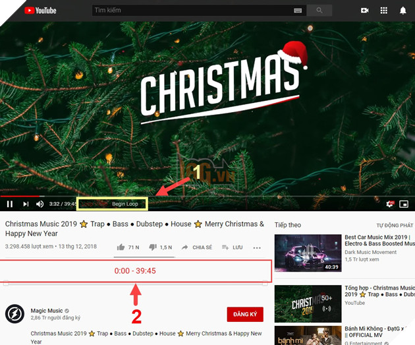Image resolution: width=415 pixels, height=345 pixels.
Task: Click the YouTube logo
Action: click(40, 11)
